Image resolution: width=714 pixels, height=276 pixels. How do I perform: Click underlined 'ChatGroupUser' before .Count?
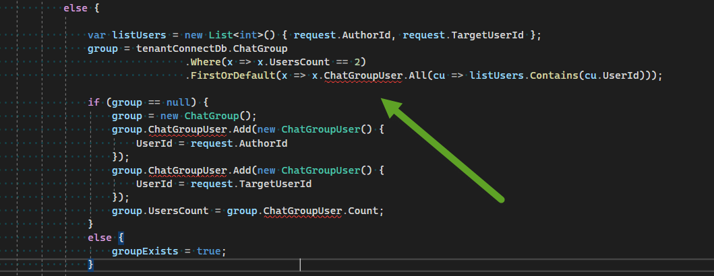pyautogui.click(x=302, y=211)
